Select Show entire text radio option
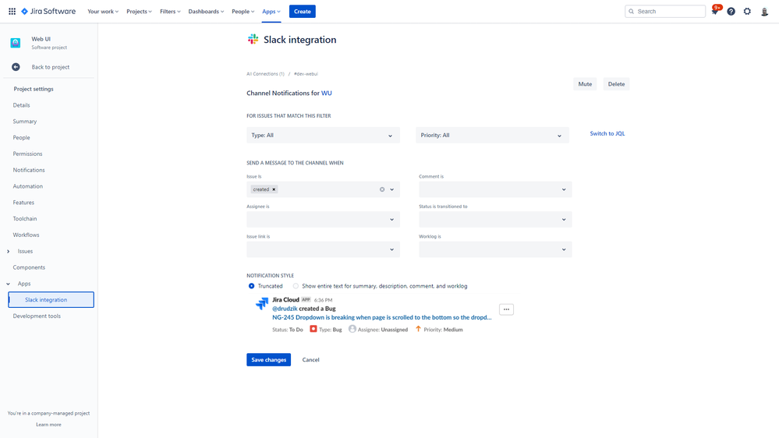Viewport: 779px width, 438px height. click(296, 286)
